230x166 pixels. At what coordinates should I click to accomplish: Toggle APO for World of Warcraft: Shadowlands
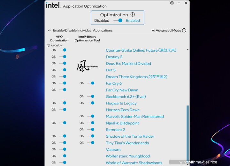(63, 162)
